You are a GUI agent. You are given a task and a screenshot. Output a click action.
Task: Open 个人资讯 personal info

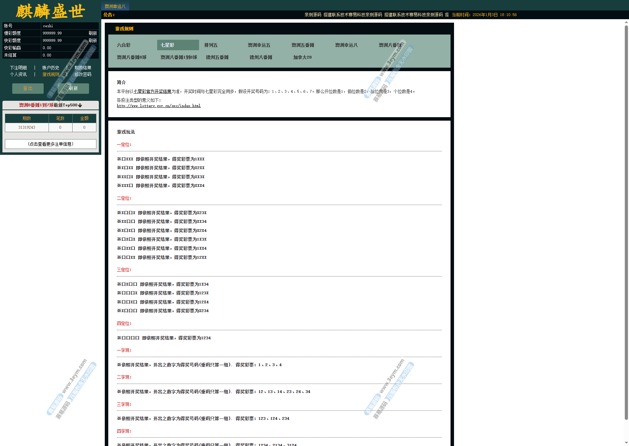coord(18,74)
